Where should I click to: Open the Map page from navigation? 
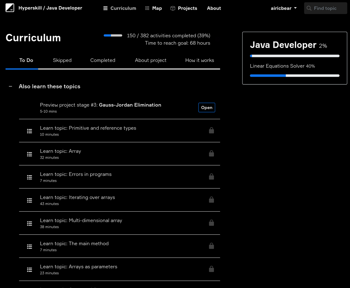coord(153,8)
